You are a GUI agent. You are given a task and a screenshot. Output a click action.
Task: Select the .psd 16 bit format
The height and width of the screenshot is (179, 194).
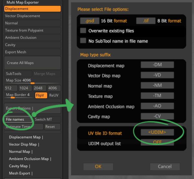(x=90, y=21)
